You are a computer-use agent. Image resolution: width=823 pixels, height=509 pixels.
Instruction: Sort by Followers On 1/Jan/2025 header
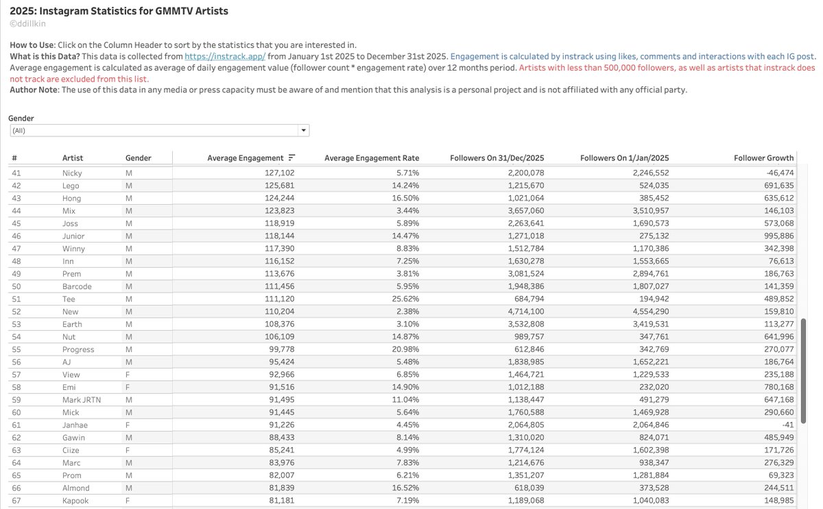(x=624, y=158)
